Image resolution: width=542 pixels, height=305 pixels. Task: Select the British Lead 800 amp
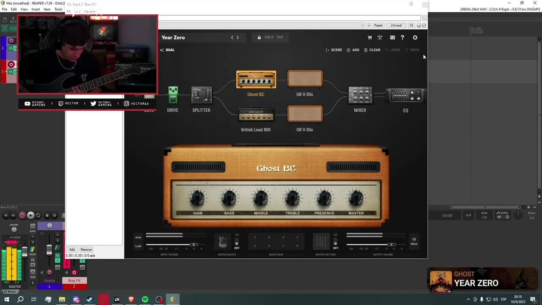[x=256, y=115]
